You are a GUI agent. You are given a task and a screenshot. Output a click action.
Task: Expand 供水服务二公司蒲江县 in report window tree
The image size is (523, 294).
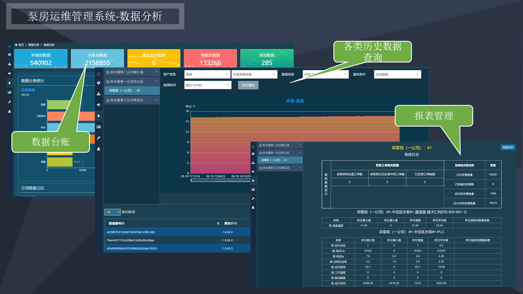[280, 145]
